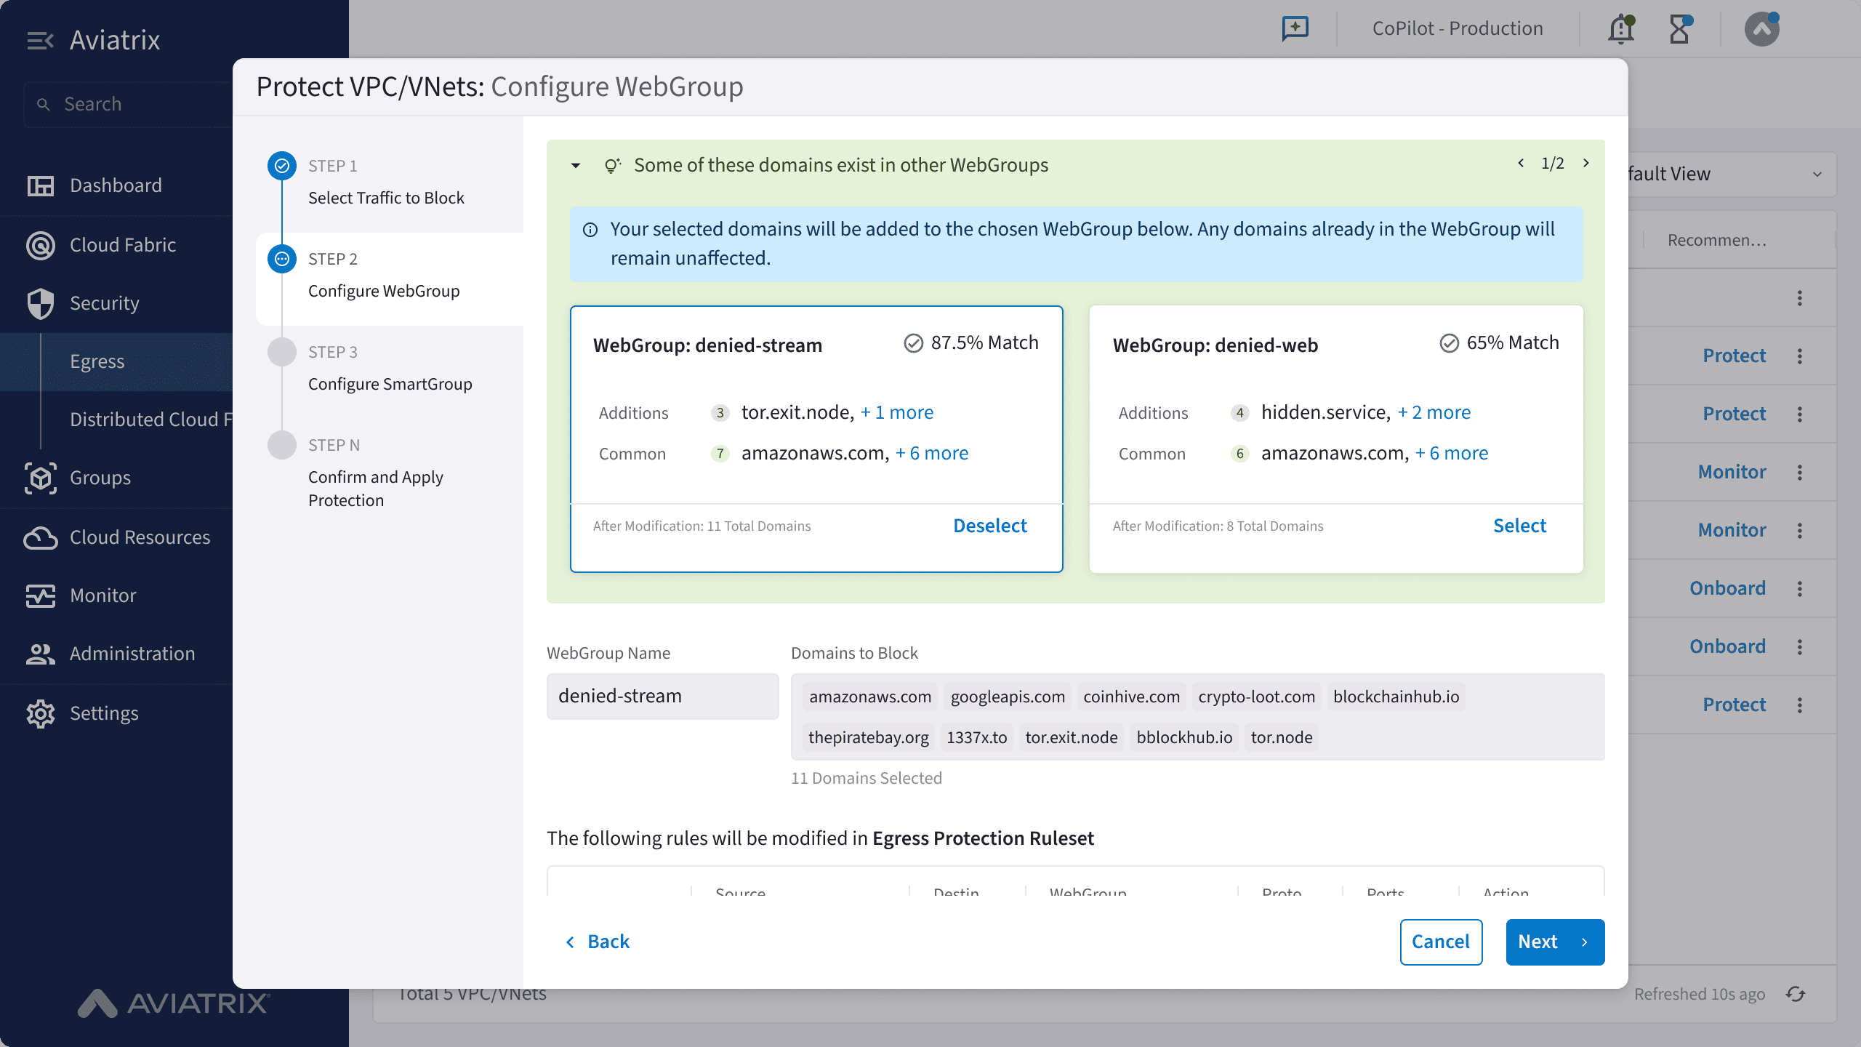
Task: Click the crypto-loot.com domain chip
Action: pyautogui.click(x=1256, y=697)
